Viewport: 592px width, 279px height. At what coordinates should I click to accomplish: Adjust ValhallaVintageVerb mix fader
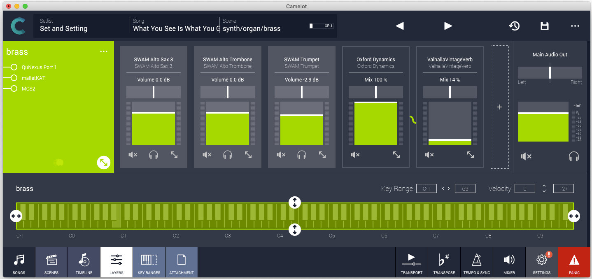[x=450, y=123]
